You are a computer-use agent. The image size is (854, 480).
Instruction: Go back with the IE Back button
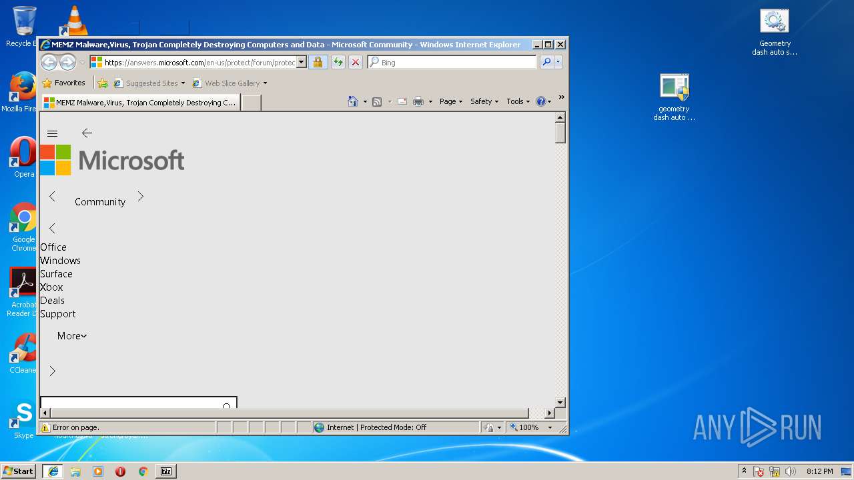tap(49, 62)
